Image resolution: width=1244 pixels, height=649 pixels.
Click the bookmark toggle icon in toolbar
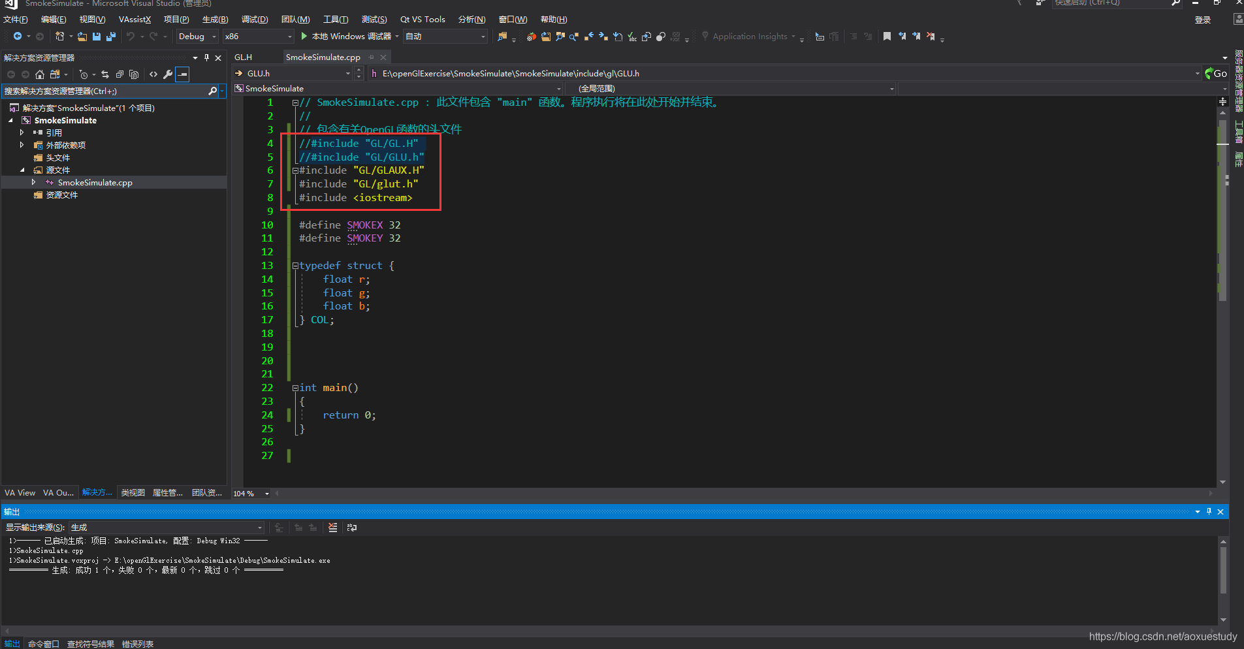click(x=887, y=37)
